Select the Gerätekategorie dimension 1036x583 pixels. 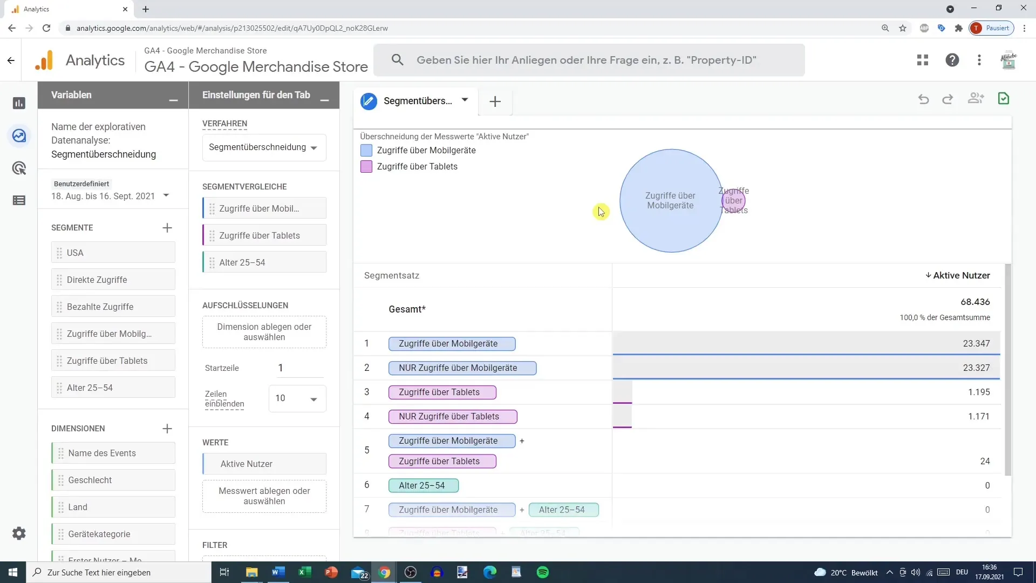113,534
